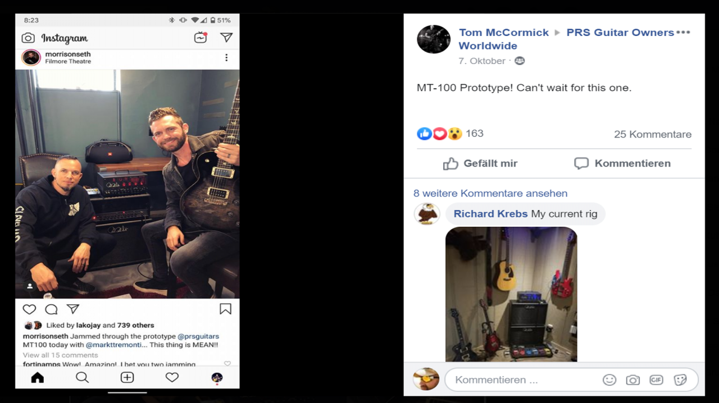This screenshot has height=403, width=719.
Task: Share the Instagram post via send icon
Action: tap(73, 309)
